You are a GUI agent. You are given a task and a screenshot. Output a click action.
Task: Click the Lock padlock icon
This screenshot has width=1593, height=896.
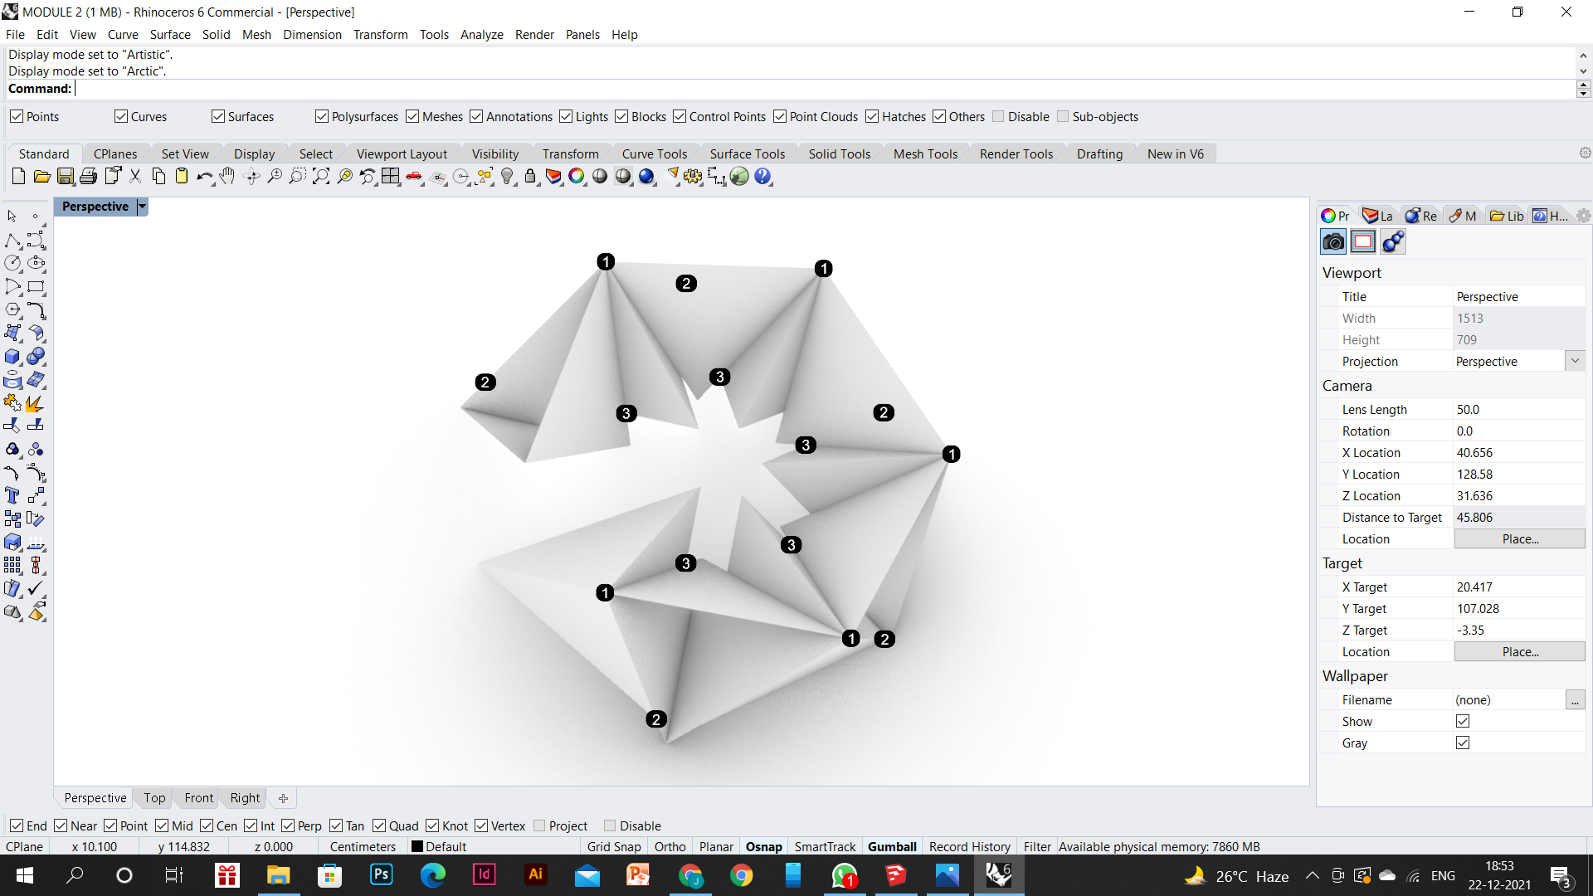[x=530, y=176]
